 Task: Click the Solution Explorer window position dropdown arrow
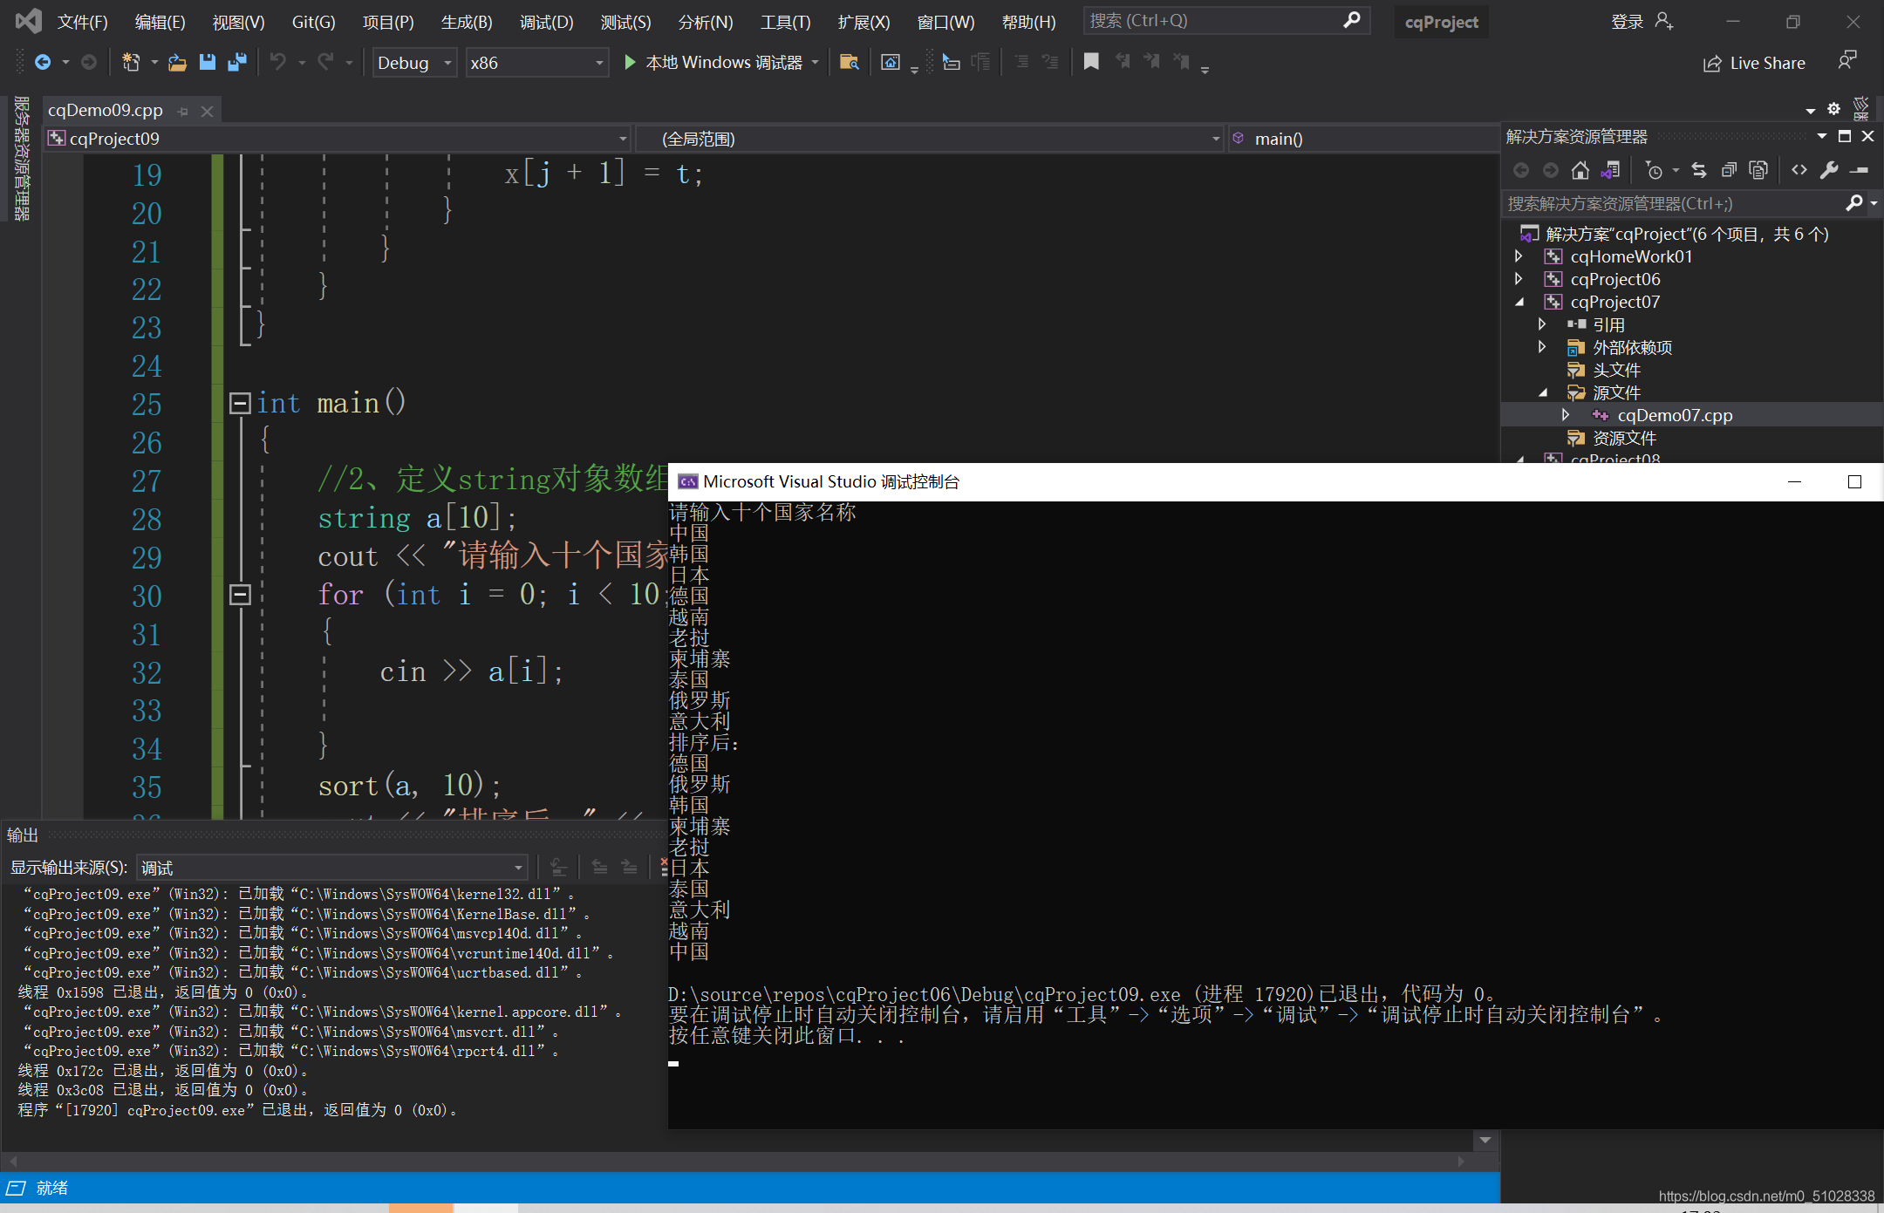1821,136
